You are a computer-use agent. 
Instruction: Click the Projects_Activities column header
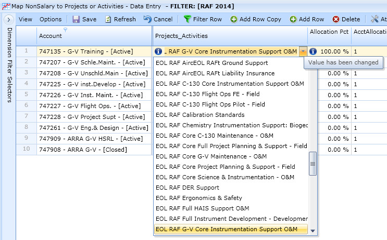point(230,36)
